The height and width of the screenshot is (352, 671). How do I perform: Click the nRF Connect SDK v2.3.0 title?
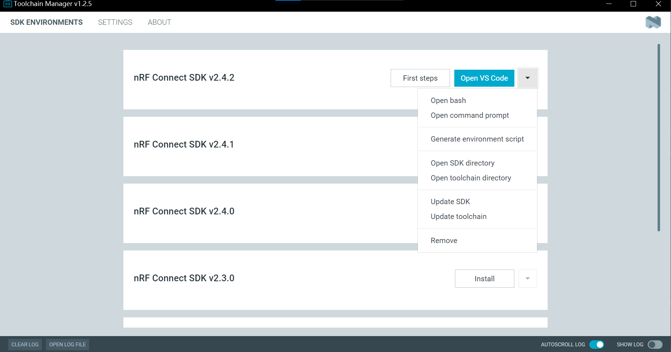(184, 278)
